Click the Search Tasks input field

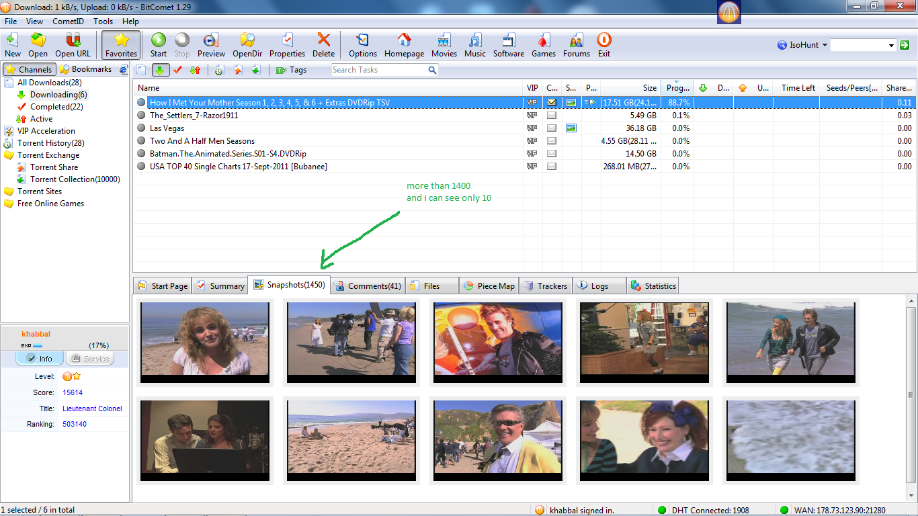coord(379,70)
